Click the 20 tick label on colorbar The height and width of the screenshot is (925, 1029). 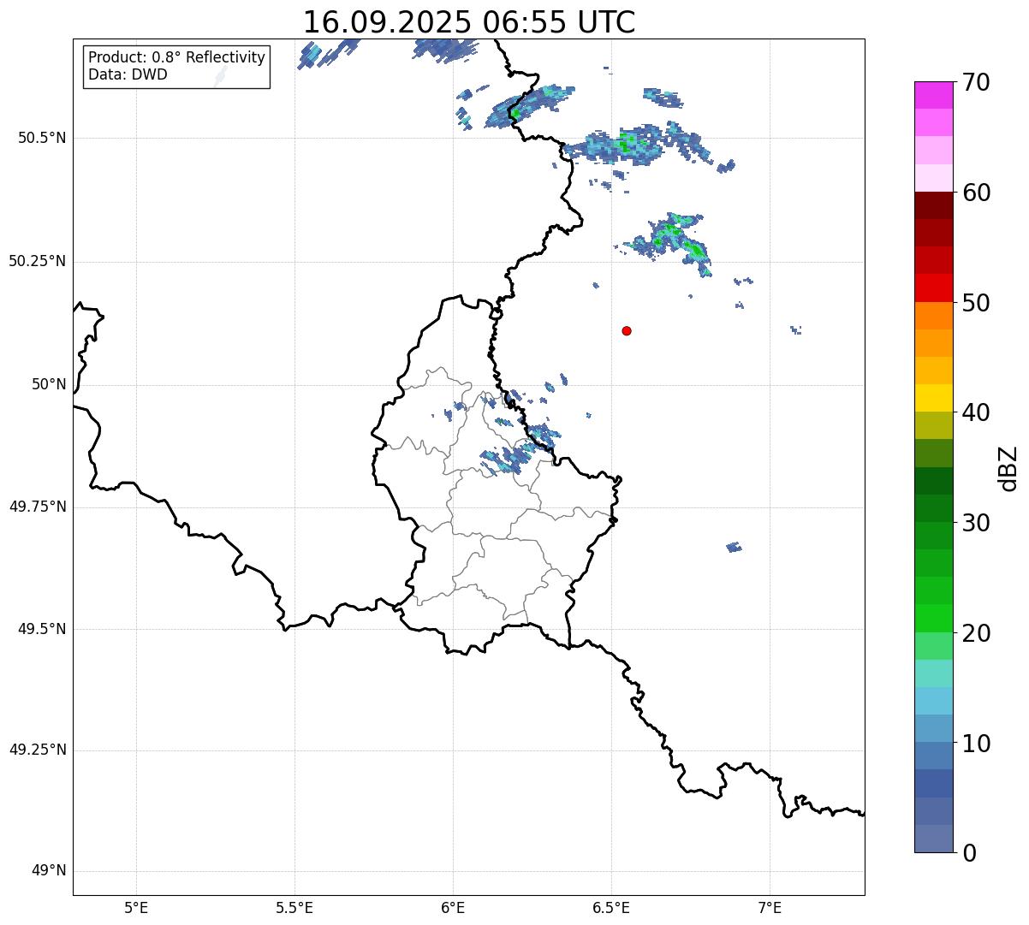pos(976,633)
